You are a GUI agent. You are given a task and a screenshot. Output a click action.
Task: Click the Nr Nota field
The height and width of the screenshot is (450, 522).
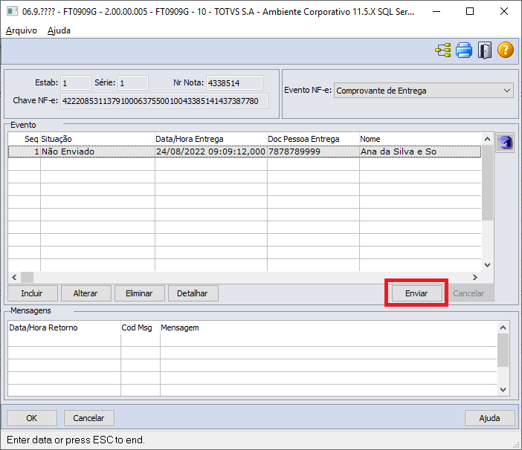tap(234, 82)
